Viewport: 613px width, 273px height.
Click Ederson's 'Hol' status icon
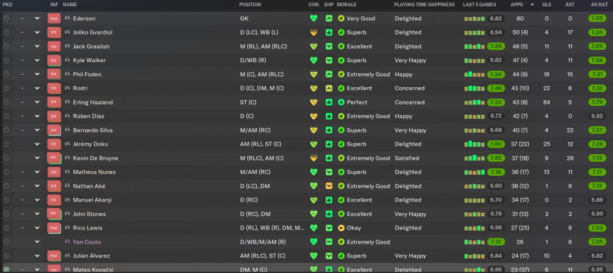pos(54,19)
